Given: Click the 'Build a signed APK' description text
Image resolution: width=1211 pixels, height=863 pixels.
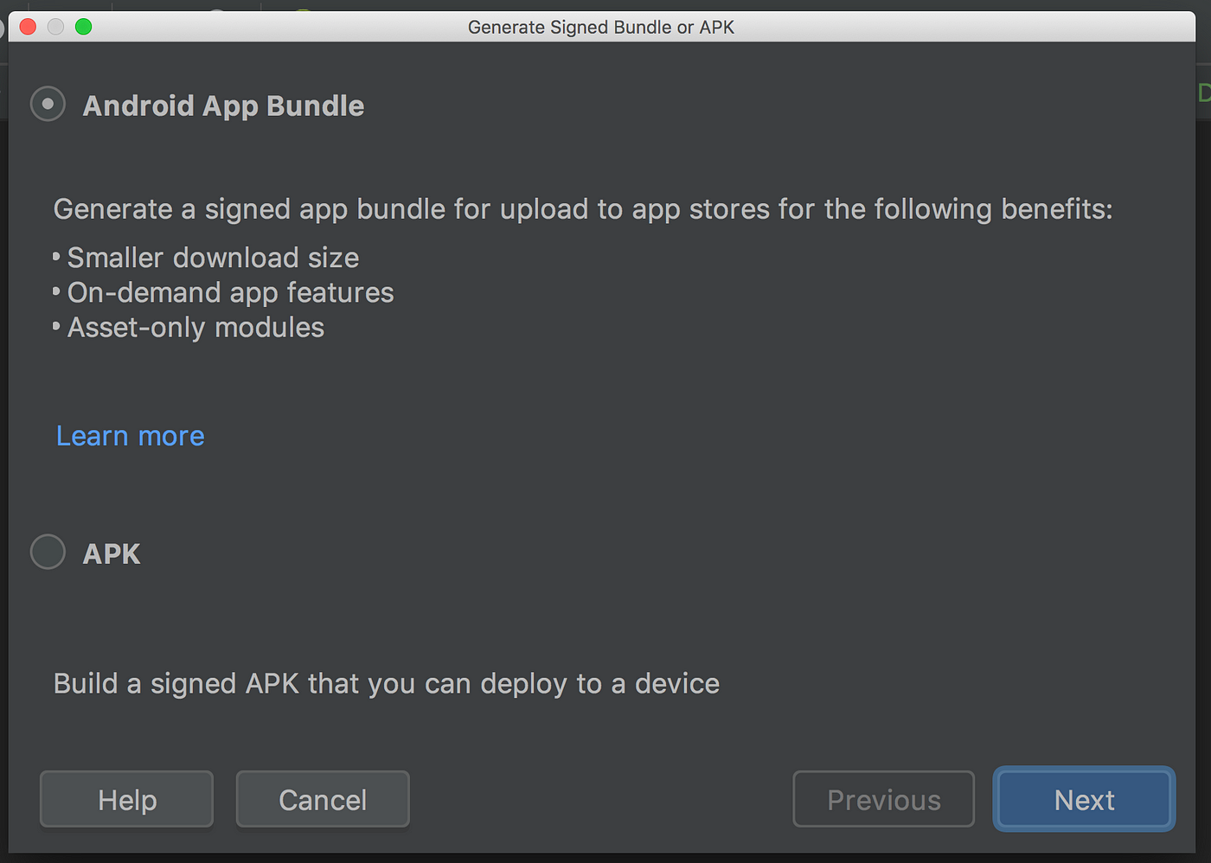Looking at the screenshot, I should 387,683.
